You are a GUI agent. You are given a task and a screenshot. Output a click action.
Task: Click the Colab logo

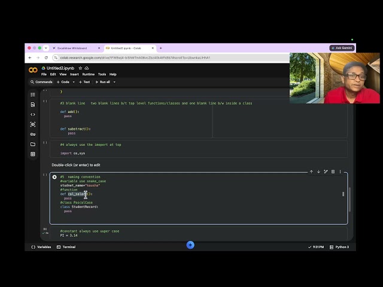[33, 71]
